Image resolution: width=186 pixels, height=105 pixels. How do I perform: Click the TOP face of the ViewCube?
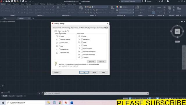coord(177,32)
